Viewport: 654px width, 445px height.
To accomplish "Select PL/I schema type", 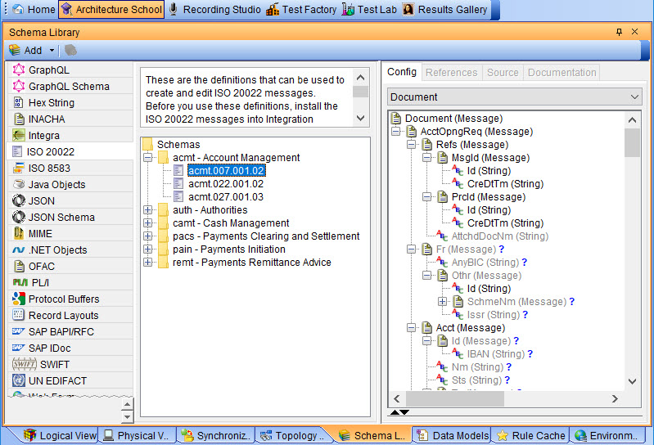I will [x=70, y=282].
